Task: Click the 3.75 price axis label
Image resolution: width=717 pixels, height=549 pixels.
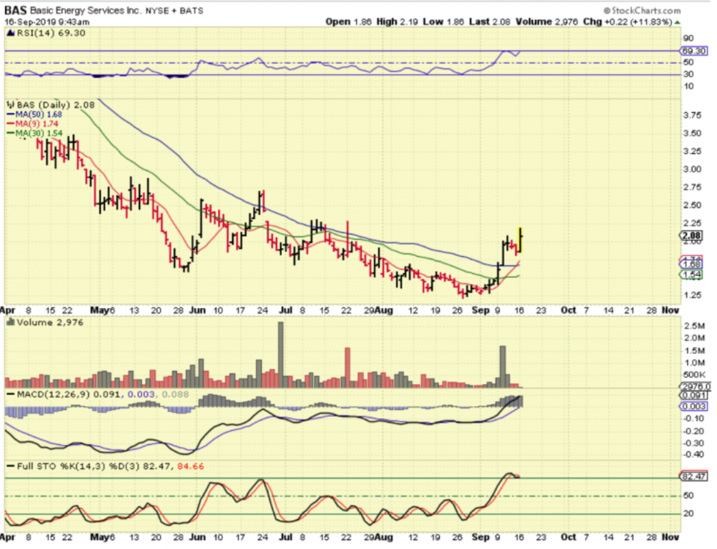Action: pyautogui.click(x=692, y=115)
